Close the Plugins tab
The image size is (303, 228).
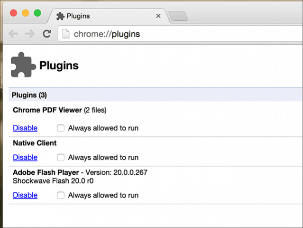click(158, 16)
